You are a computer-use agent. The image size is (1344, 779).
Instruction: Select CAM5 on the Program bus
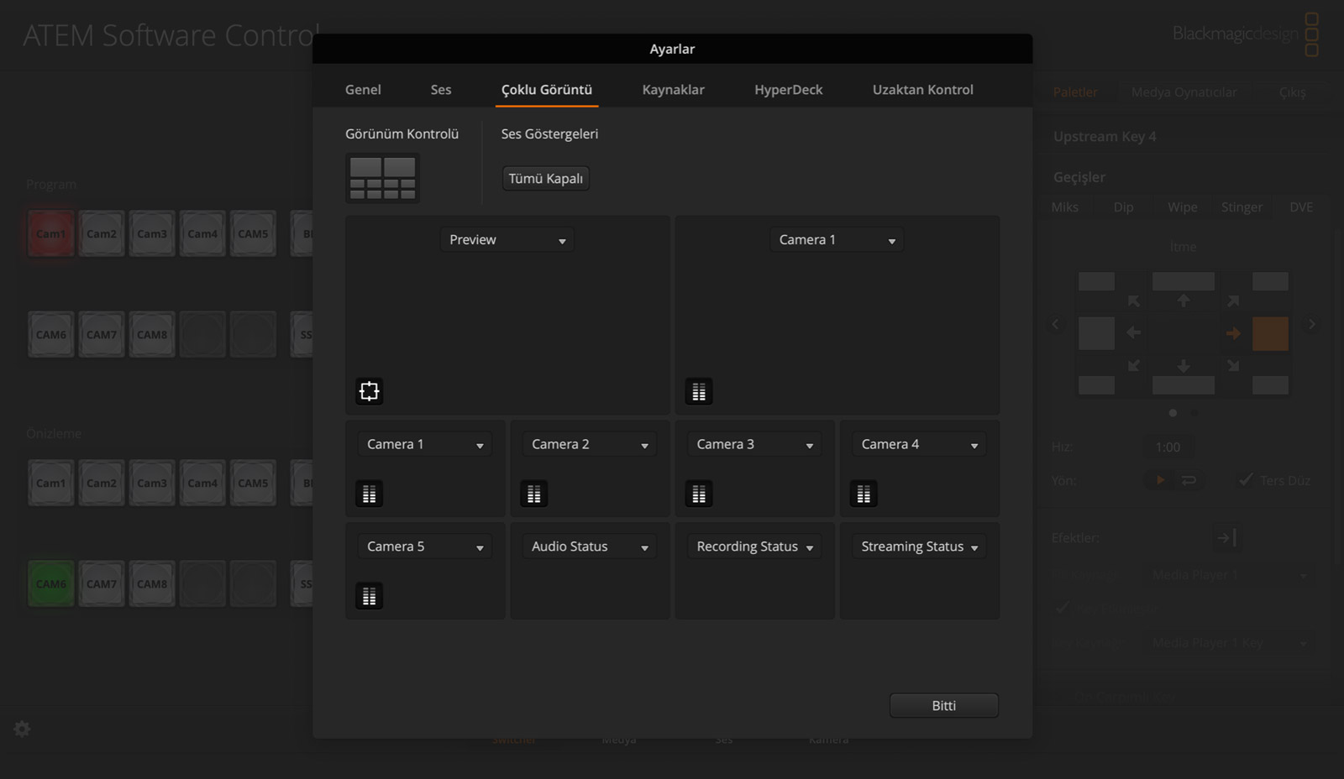point(253,233)
